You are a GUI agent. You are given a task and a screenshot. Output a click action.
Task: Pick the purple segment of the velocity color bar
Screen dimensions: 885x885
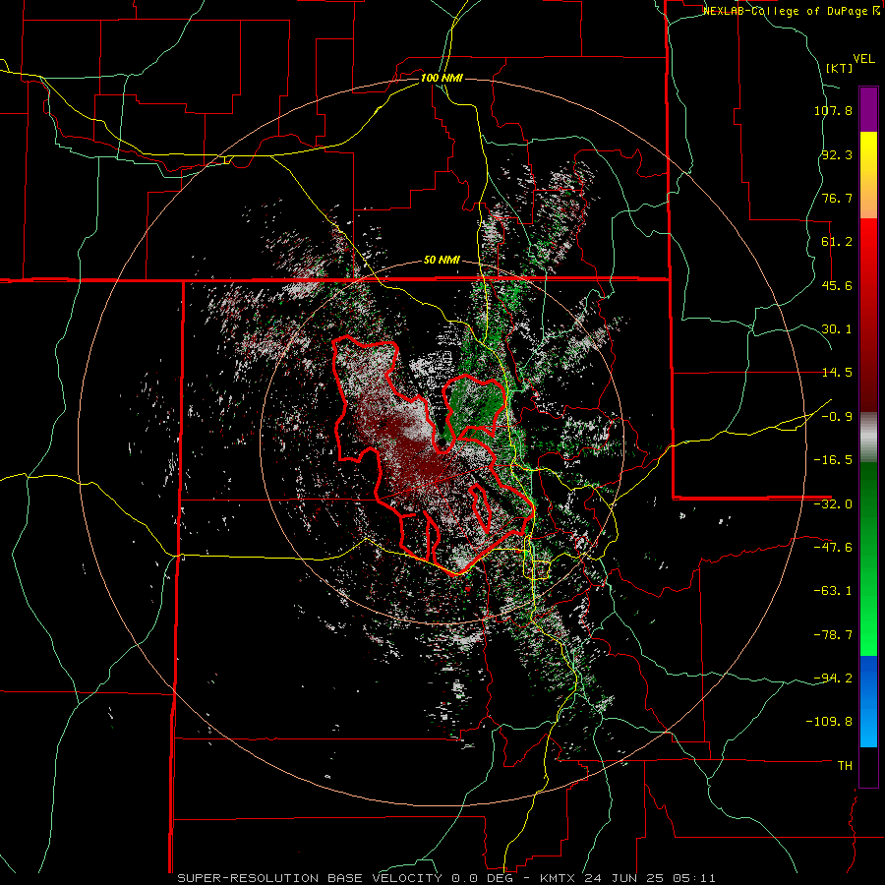[868, 109]
